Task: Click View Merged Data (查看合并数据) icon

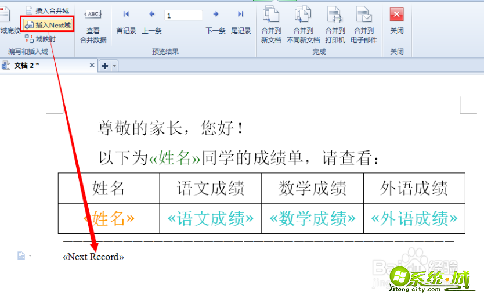Action: (93, 14)
